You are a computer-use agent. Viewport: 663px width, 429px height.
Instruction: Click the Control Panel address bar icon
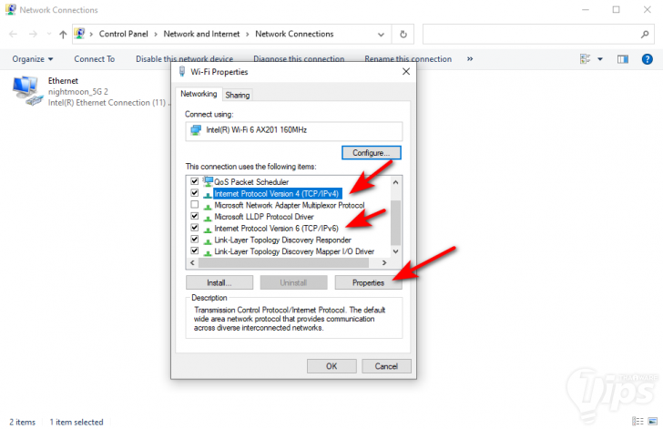coord(79,34)
